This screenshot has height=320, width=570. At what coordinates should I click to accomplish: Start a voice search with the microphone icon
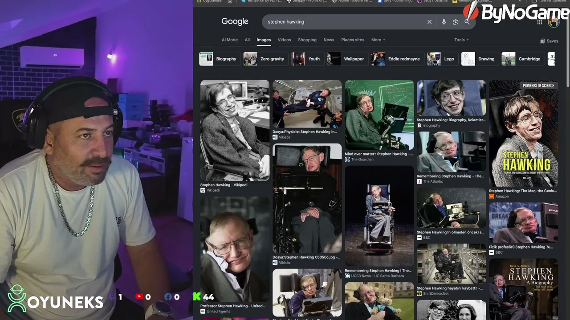pos(444,22)
